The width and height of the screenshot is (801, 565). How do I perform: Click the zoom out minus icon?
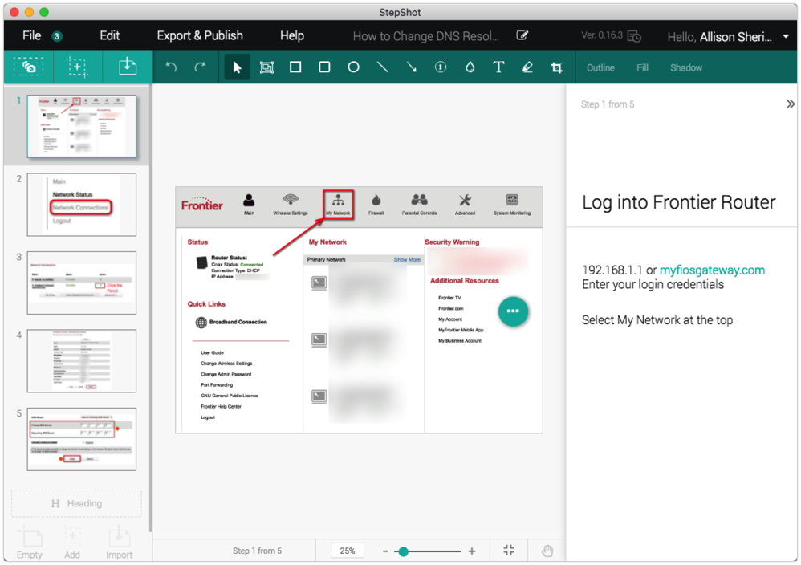coord(385,551)
